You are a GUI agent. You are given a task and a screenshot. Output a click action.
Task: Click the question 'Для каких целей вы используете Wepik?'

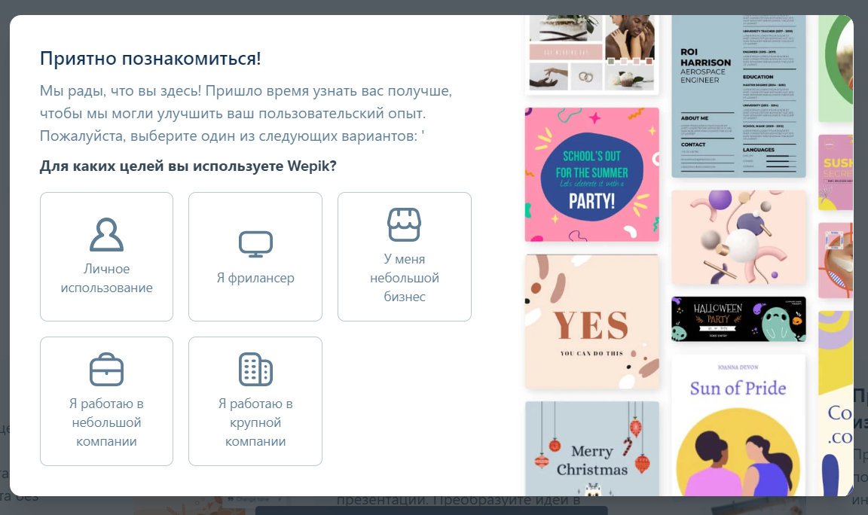pos(188,166)
